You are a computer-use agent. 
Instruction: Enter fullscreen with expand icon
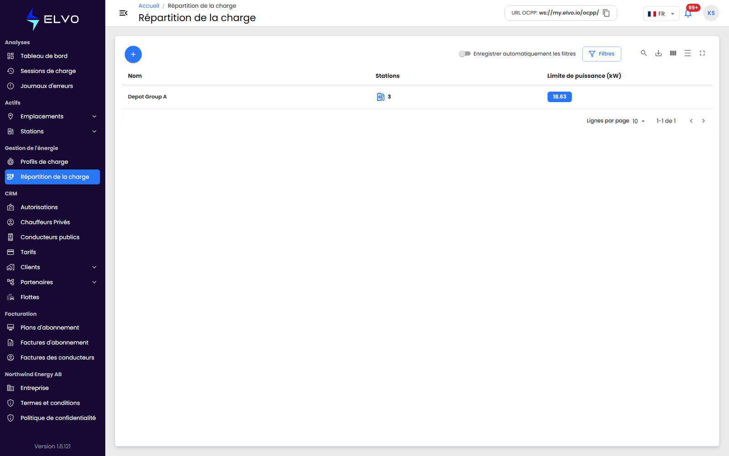point(702,53)
